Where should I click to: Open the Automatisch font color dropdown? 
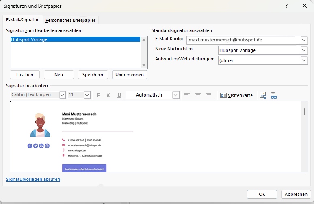[x=175, y=95]
